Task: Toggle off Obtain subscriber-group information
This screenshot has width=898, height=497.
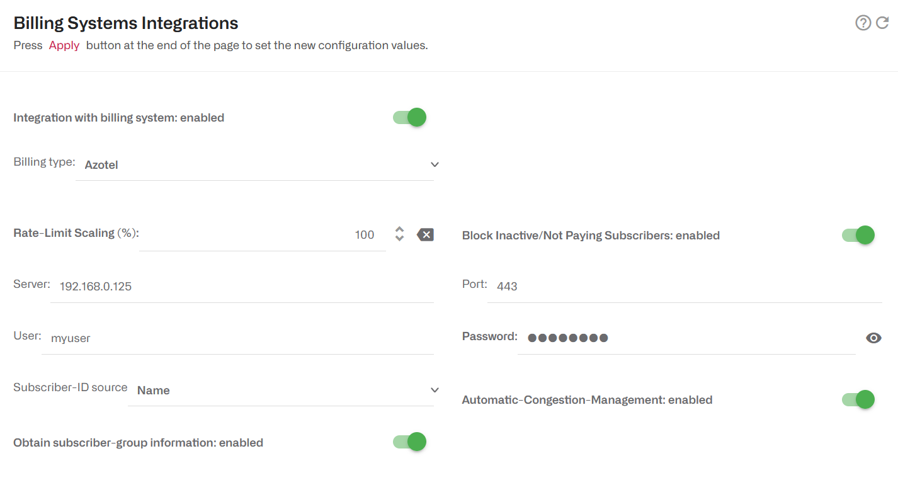Action: pyautogui.click(x=409, y=442)
